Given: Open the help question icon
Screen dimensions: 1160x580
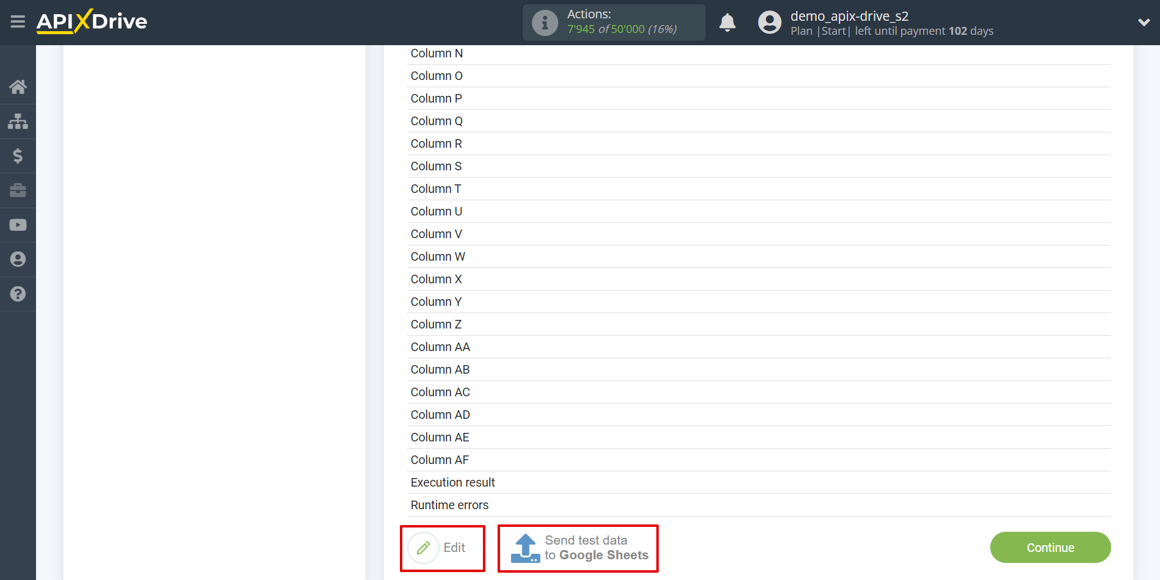Looking at the screenshot, I should point(18,294).
